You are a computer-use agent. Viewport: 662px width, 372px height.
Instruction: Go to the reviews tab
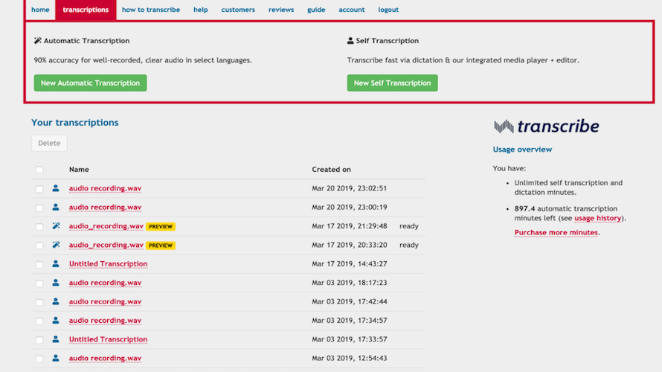(280, 10)
